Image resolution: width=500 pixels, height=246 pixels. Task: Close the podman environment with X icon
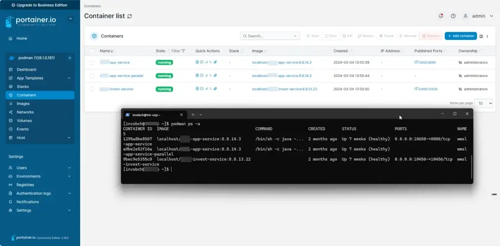(x=69, y=58)
